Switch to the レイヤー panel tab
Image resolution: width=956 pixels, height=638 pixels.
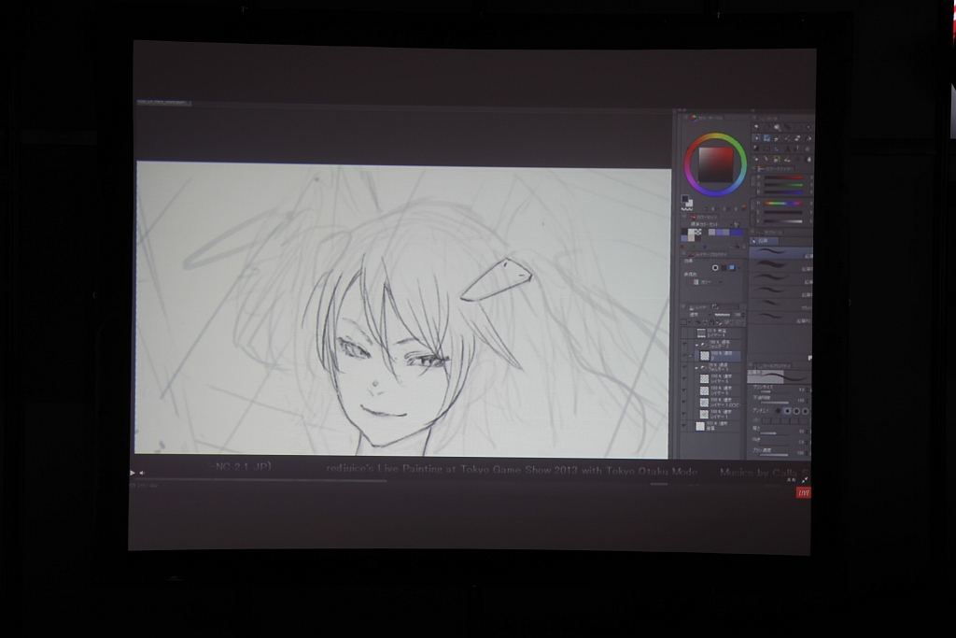(x=699, y=307)
